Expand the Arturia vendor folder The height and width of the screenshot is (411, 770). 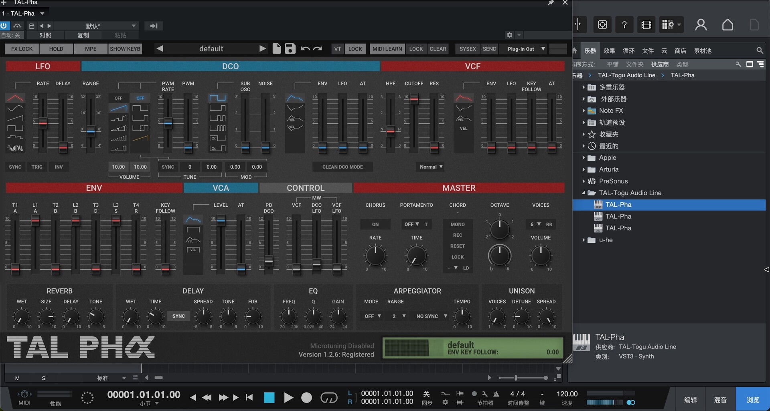coord(584,169)
